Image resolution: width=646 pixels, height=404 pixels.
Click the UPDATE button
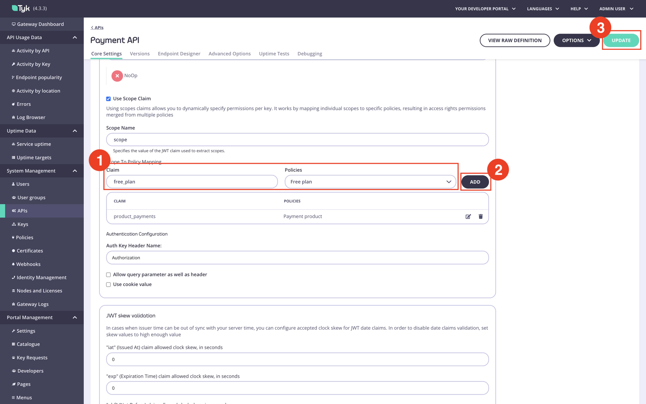click(621, 40)
